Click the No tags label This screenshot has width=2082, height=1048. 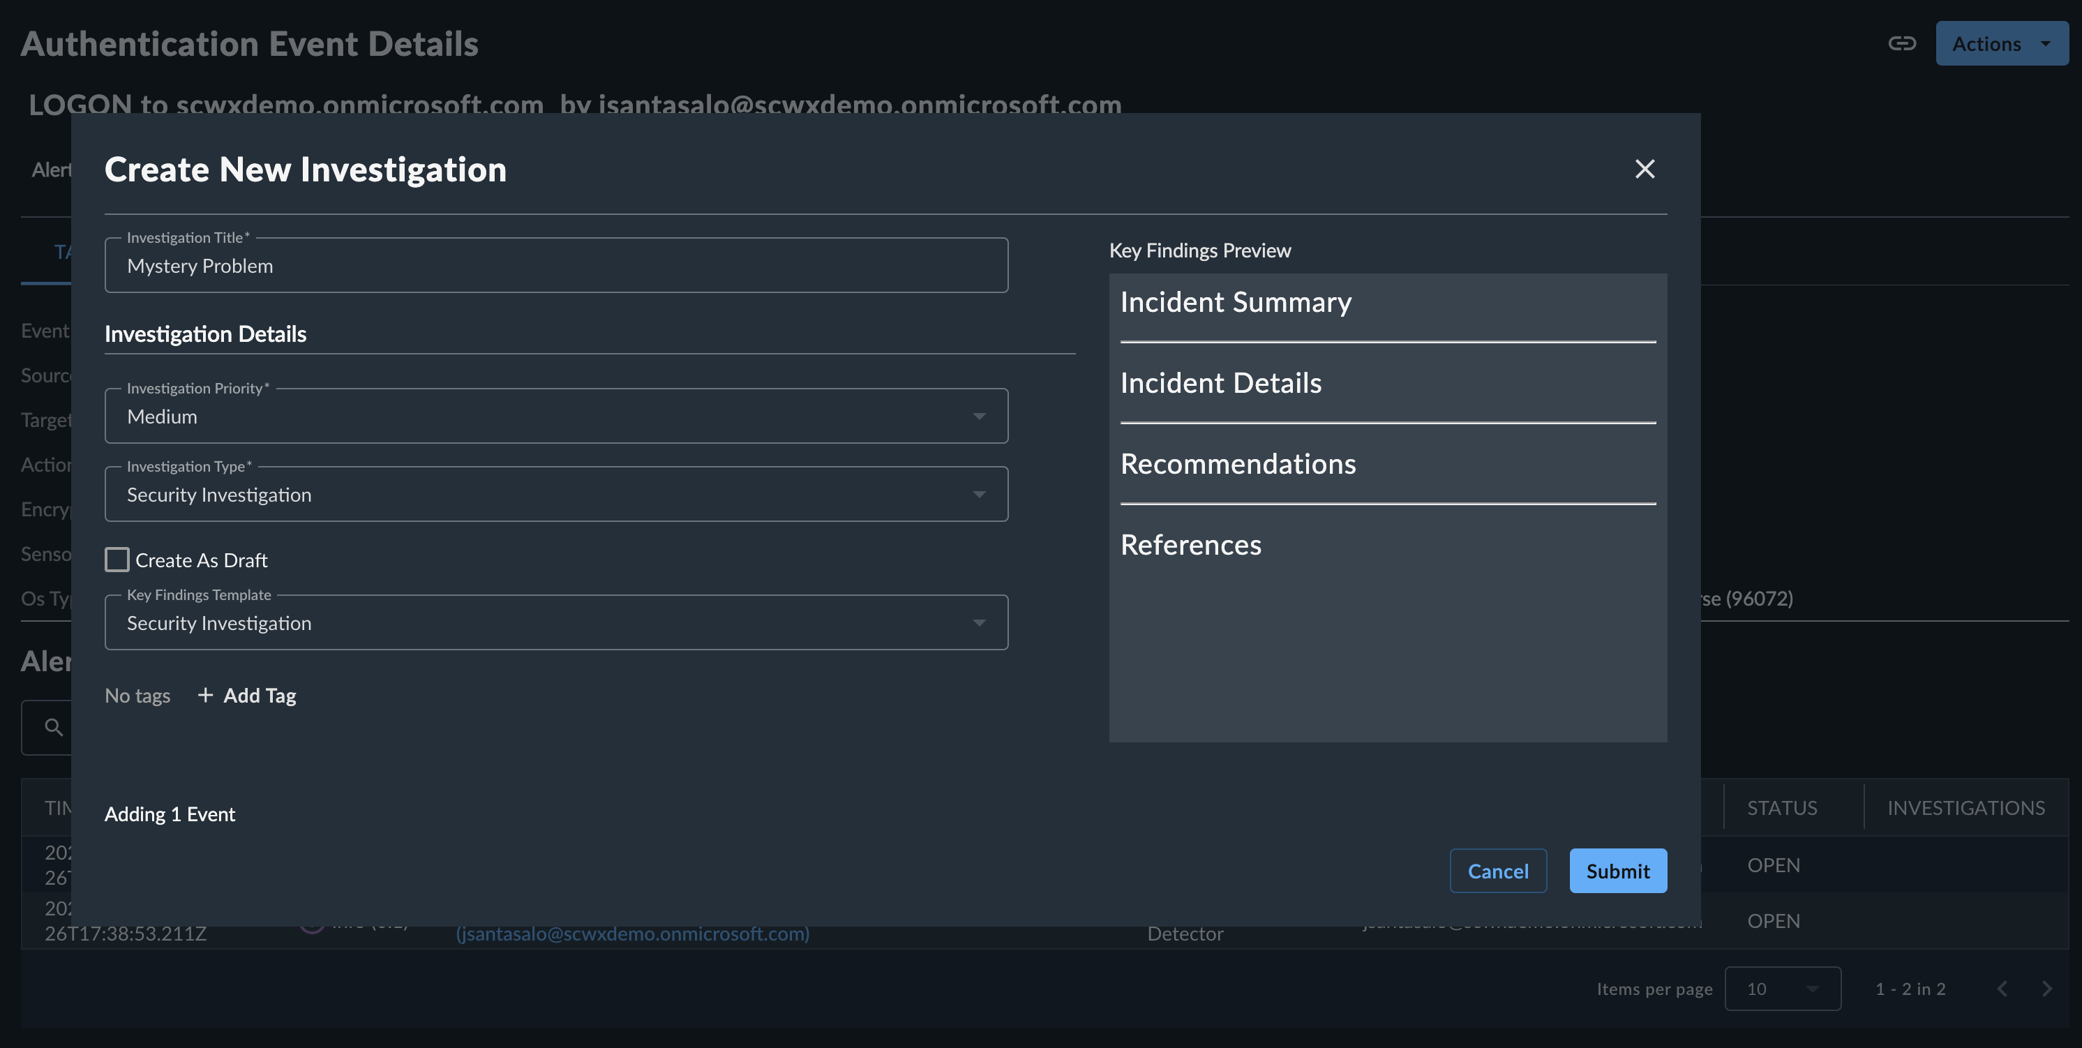coord(137,696)
